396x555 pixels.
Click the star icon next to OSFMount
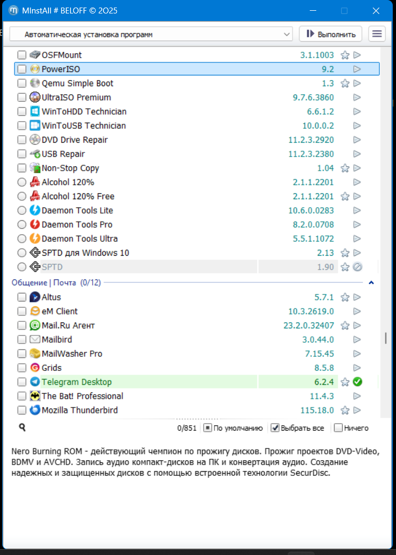345,55
